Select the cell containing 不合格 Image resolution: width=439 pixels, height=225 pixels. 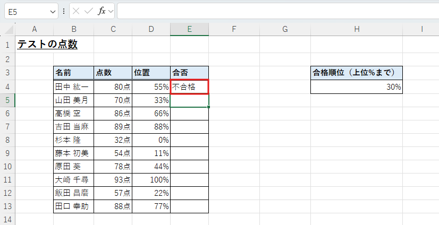189,86
